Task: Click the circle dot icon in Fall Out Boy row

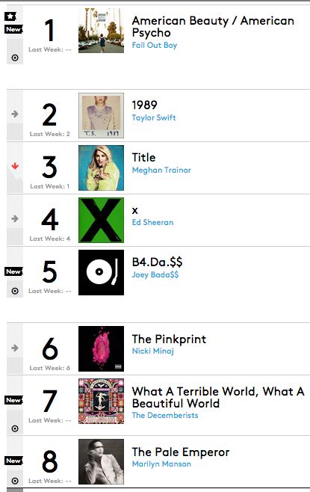Action: point(15,58)
